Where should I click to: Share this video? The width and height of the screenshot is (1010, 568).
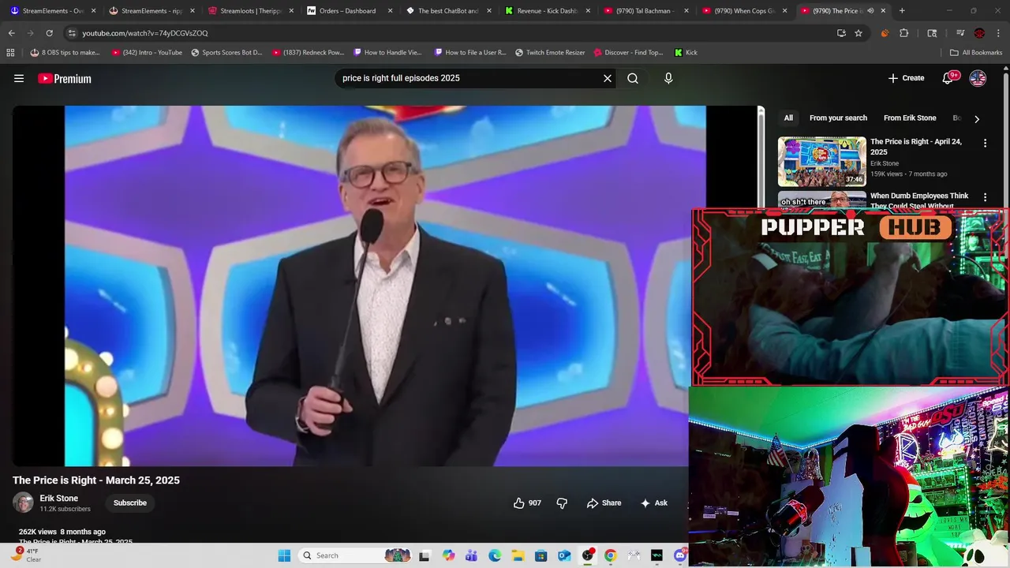(604, 503)
